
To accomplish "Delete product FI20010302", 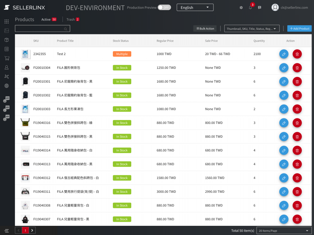I will [x=297, y=95].
